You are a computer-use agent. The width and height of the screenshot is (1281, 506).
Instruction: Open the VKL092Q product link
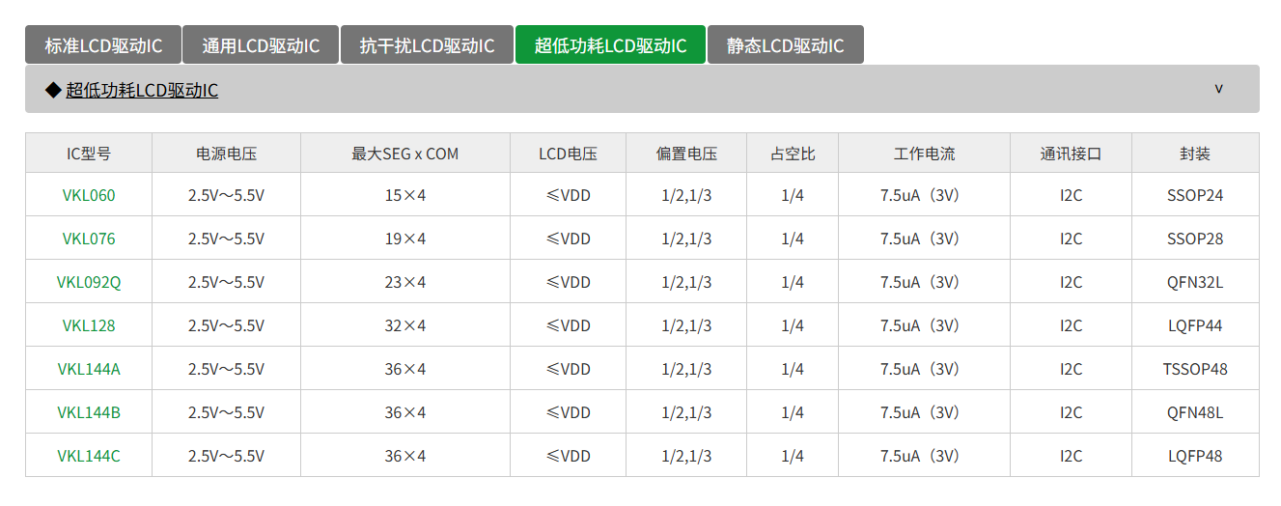tap(89, 282)
